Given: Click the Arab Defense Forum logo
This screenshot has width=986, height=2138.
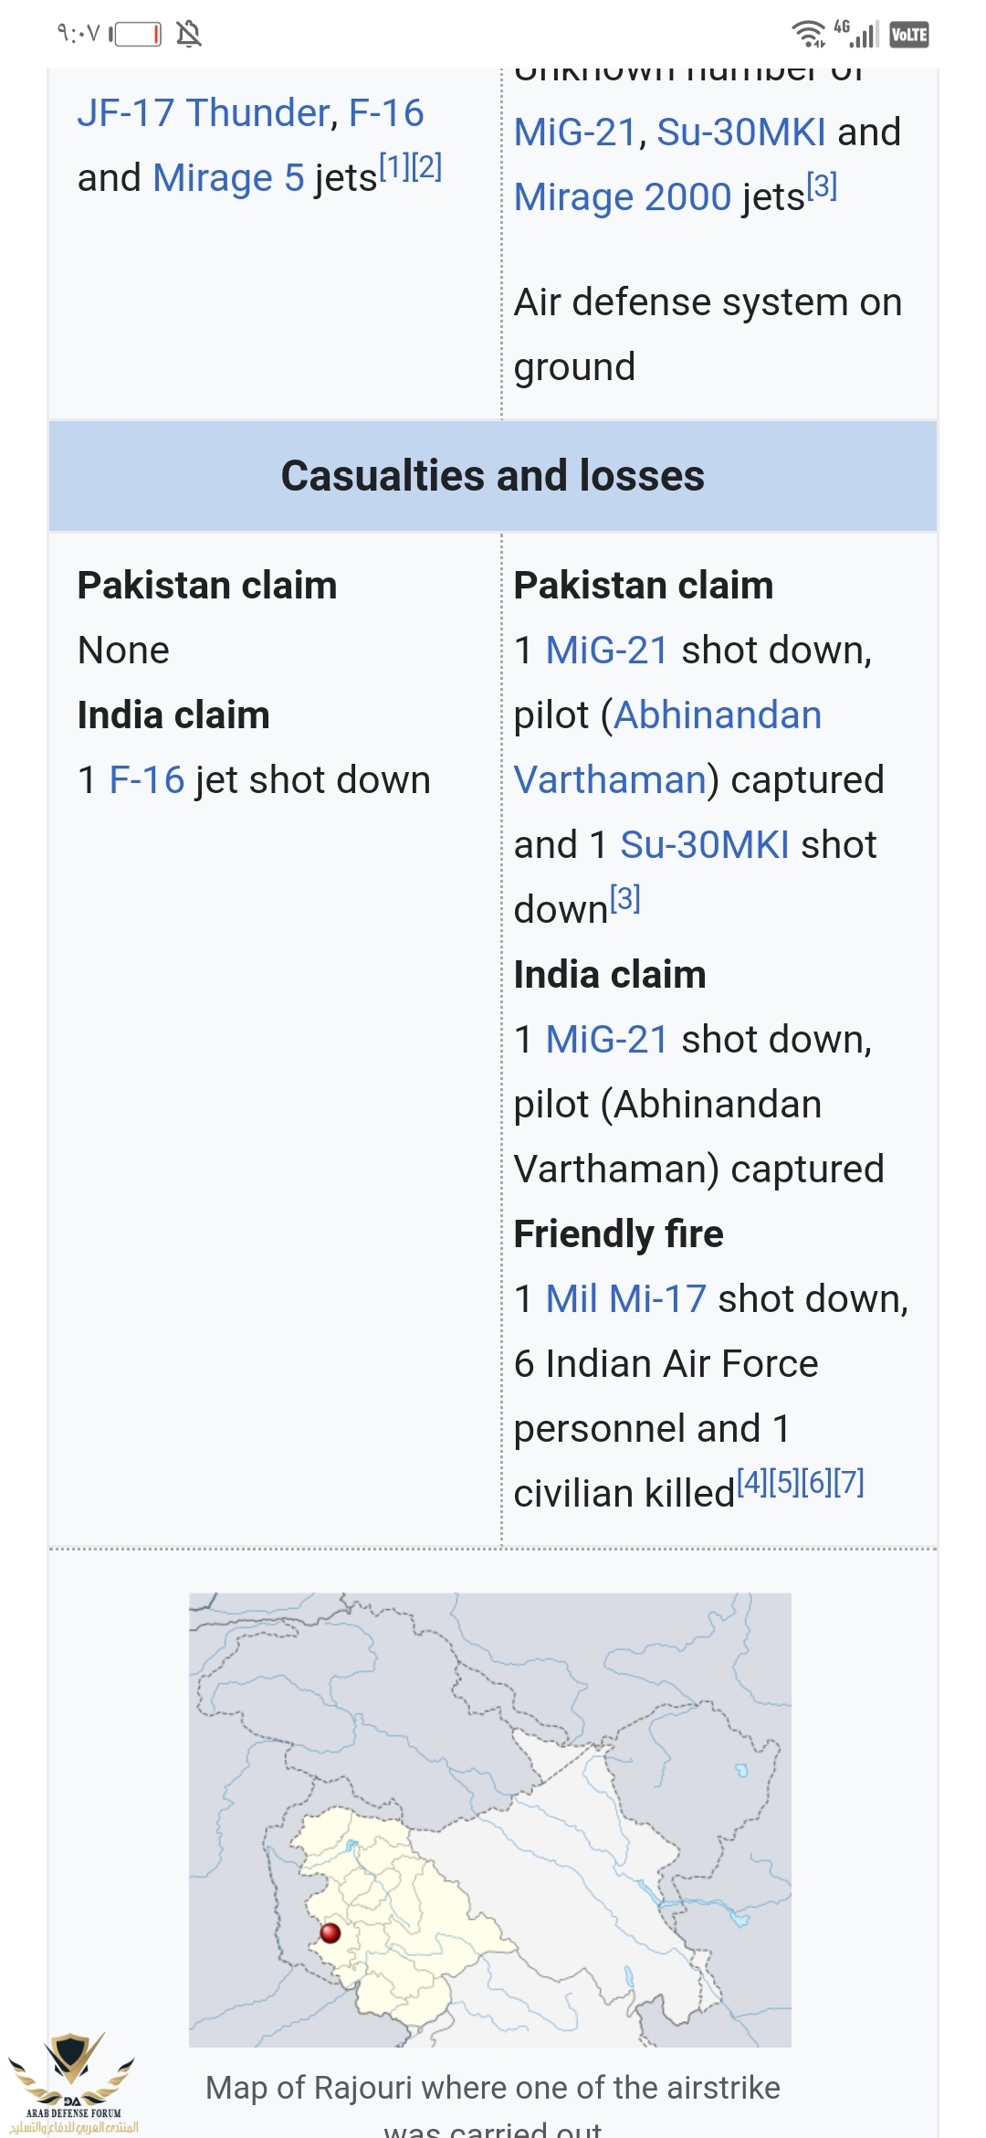Looking at the screenshot, I should click(72, 2083).
